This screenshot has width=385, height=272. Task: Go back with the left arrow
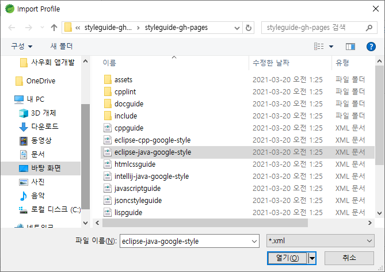click(x=12, y=28)
